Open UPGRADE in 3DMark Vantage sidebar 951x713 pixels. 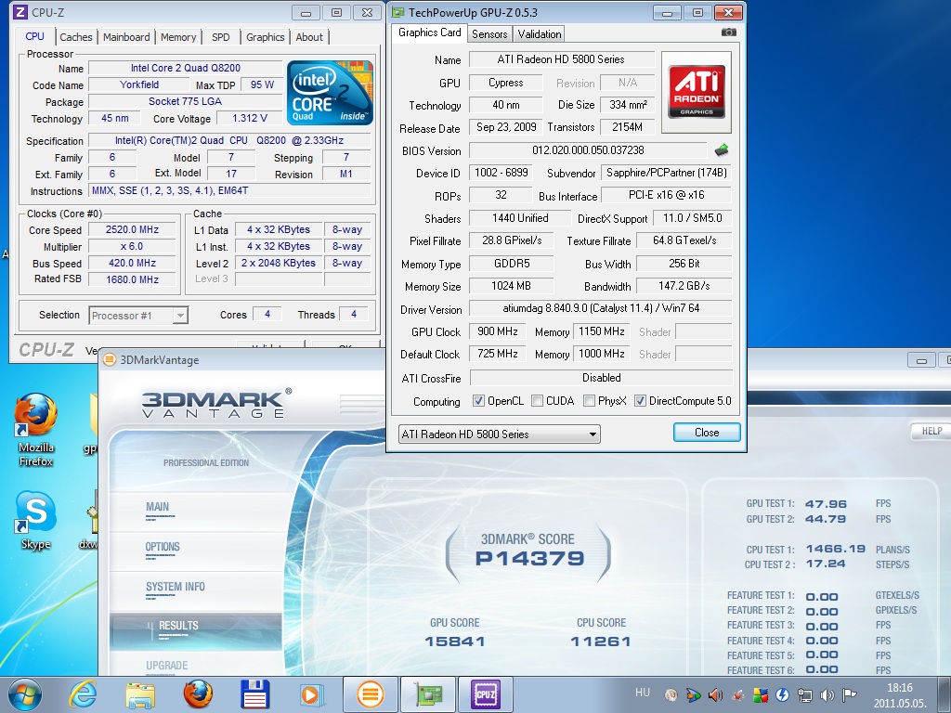[x=167, y=665]
